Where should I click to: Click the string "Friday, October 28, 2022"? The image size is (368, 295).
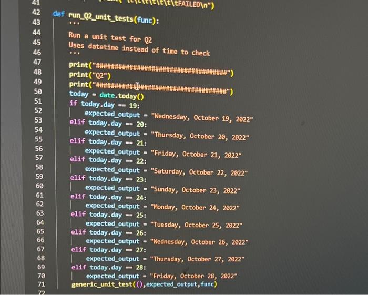pyautogui.click(x=193, y=276)
